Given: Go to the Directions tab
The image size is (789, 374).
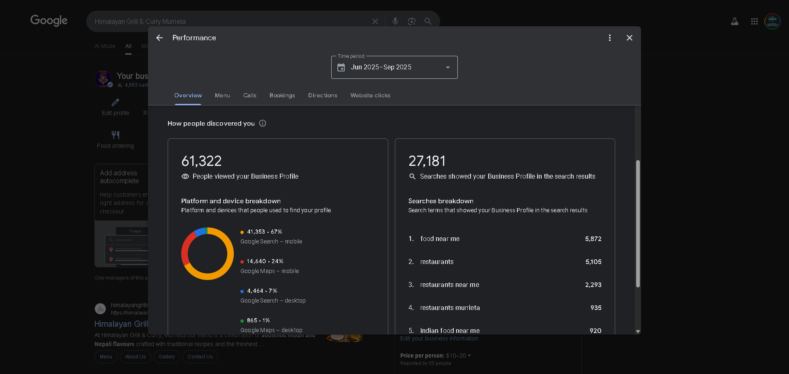Looking at the screenshot, I should (323, 95).
